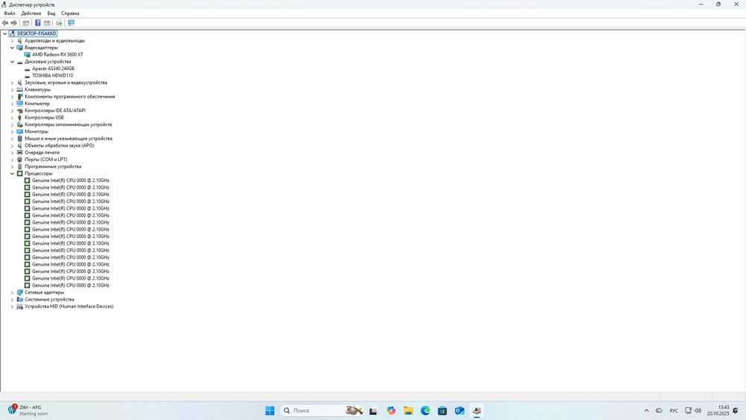Click the Аудиовходы и аудиовыходы speaker icon
746x420 pixels.
19,41
